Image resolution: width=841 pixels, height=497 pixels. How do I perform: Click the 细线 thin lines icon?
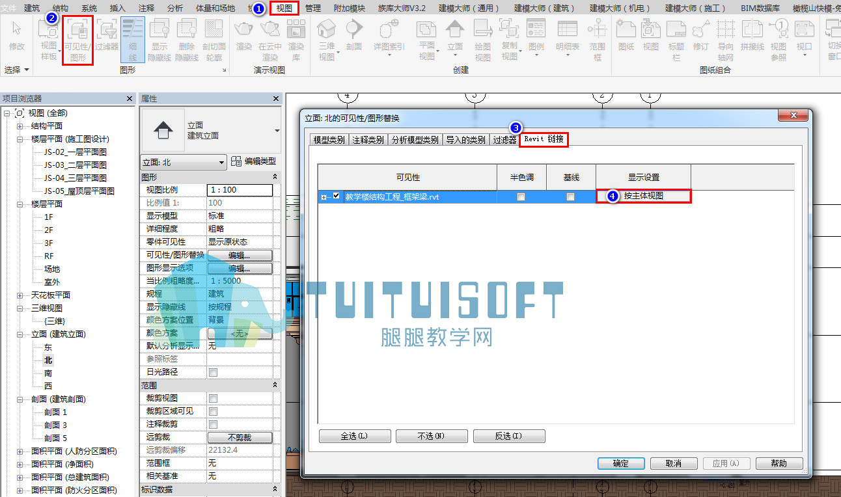click(x=133, y=40)
